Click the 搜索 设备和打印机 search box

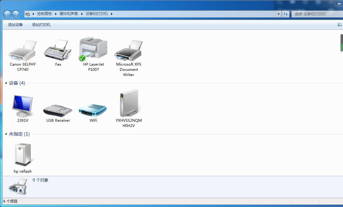pos(317,14)
